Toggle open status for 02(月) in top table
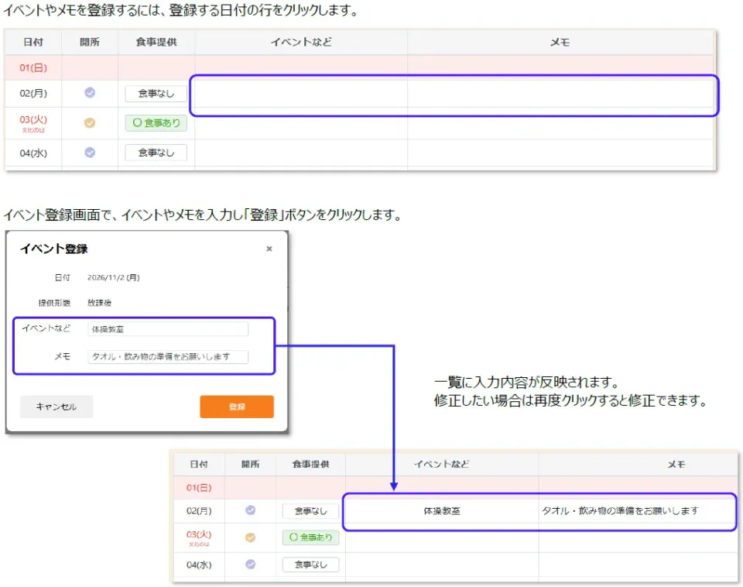743x587 pixels. click(90, 92)
